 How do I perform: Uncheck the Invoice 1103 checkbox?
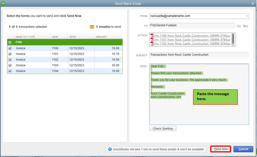coord(10,65)
